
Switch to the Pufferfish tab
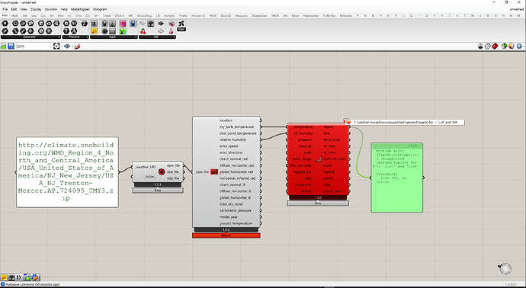point(329,16)
